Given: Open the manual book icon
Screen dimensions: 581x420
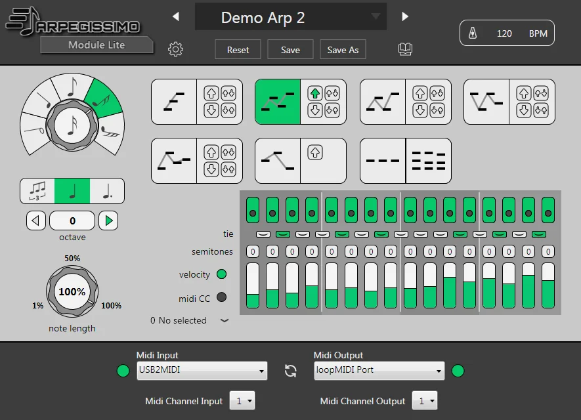Looking at the screenshot, I should tap(405, 49).
